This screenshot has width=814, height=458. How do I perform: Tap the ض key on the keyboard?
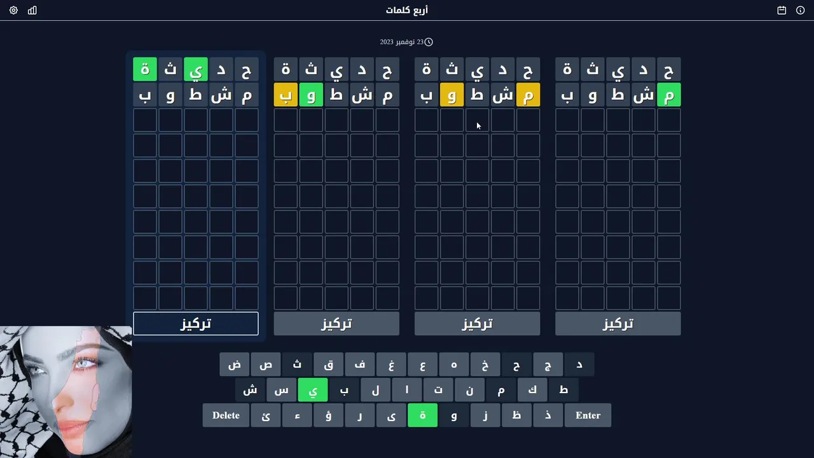235,364
